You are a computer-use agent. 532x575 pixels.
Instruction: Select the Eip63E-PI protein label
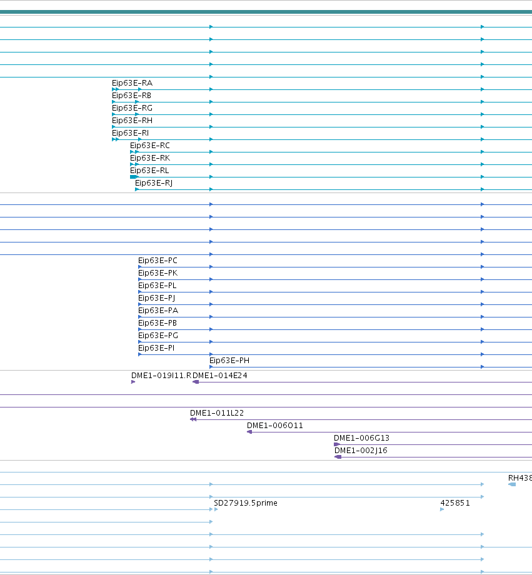point(156,348)
